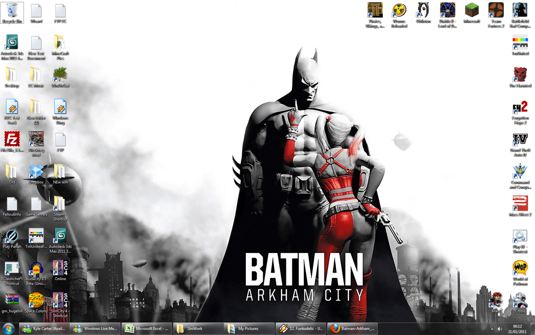The image size is (535, 335).
Task: Launch Command and Conquer shortcut
Action: pyautogui.click(x=520, y=176)
